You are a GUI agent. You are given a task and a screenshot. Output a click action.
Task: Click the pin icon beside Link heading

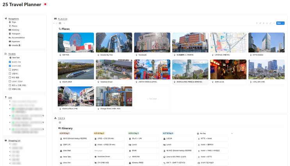(6, 97)
